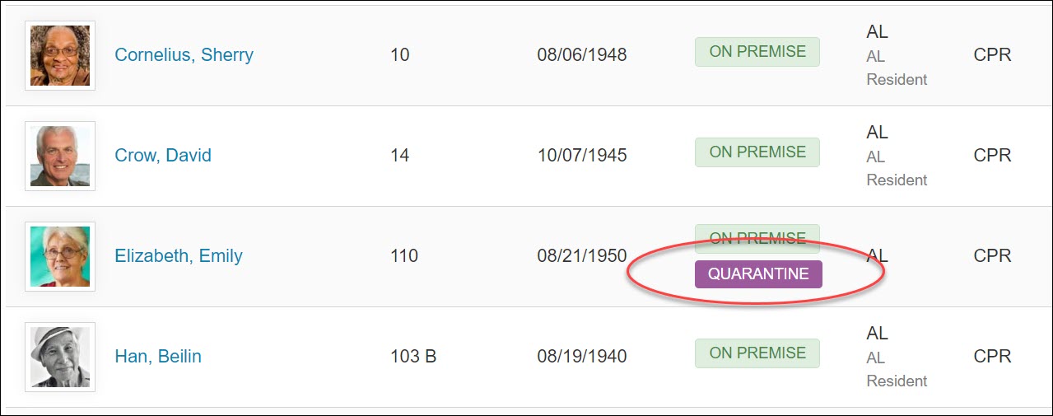Click David Crow profile photo
The image size is (1053, 416).
point(60,156)
